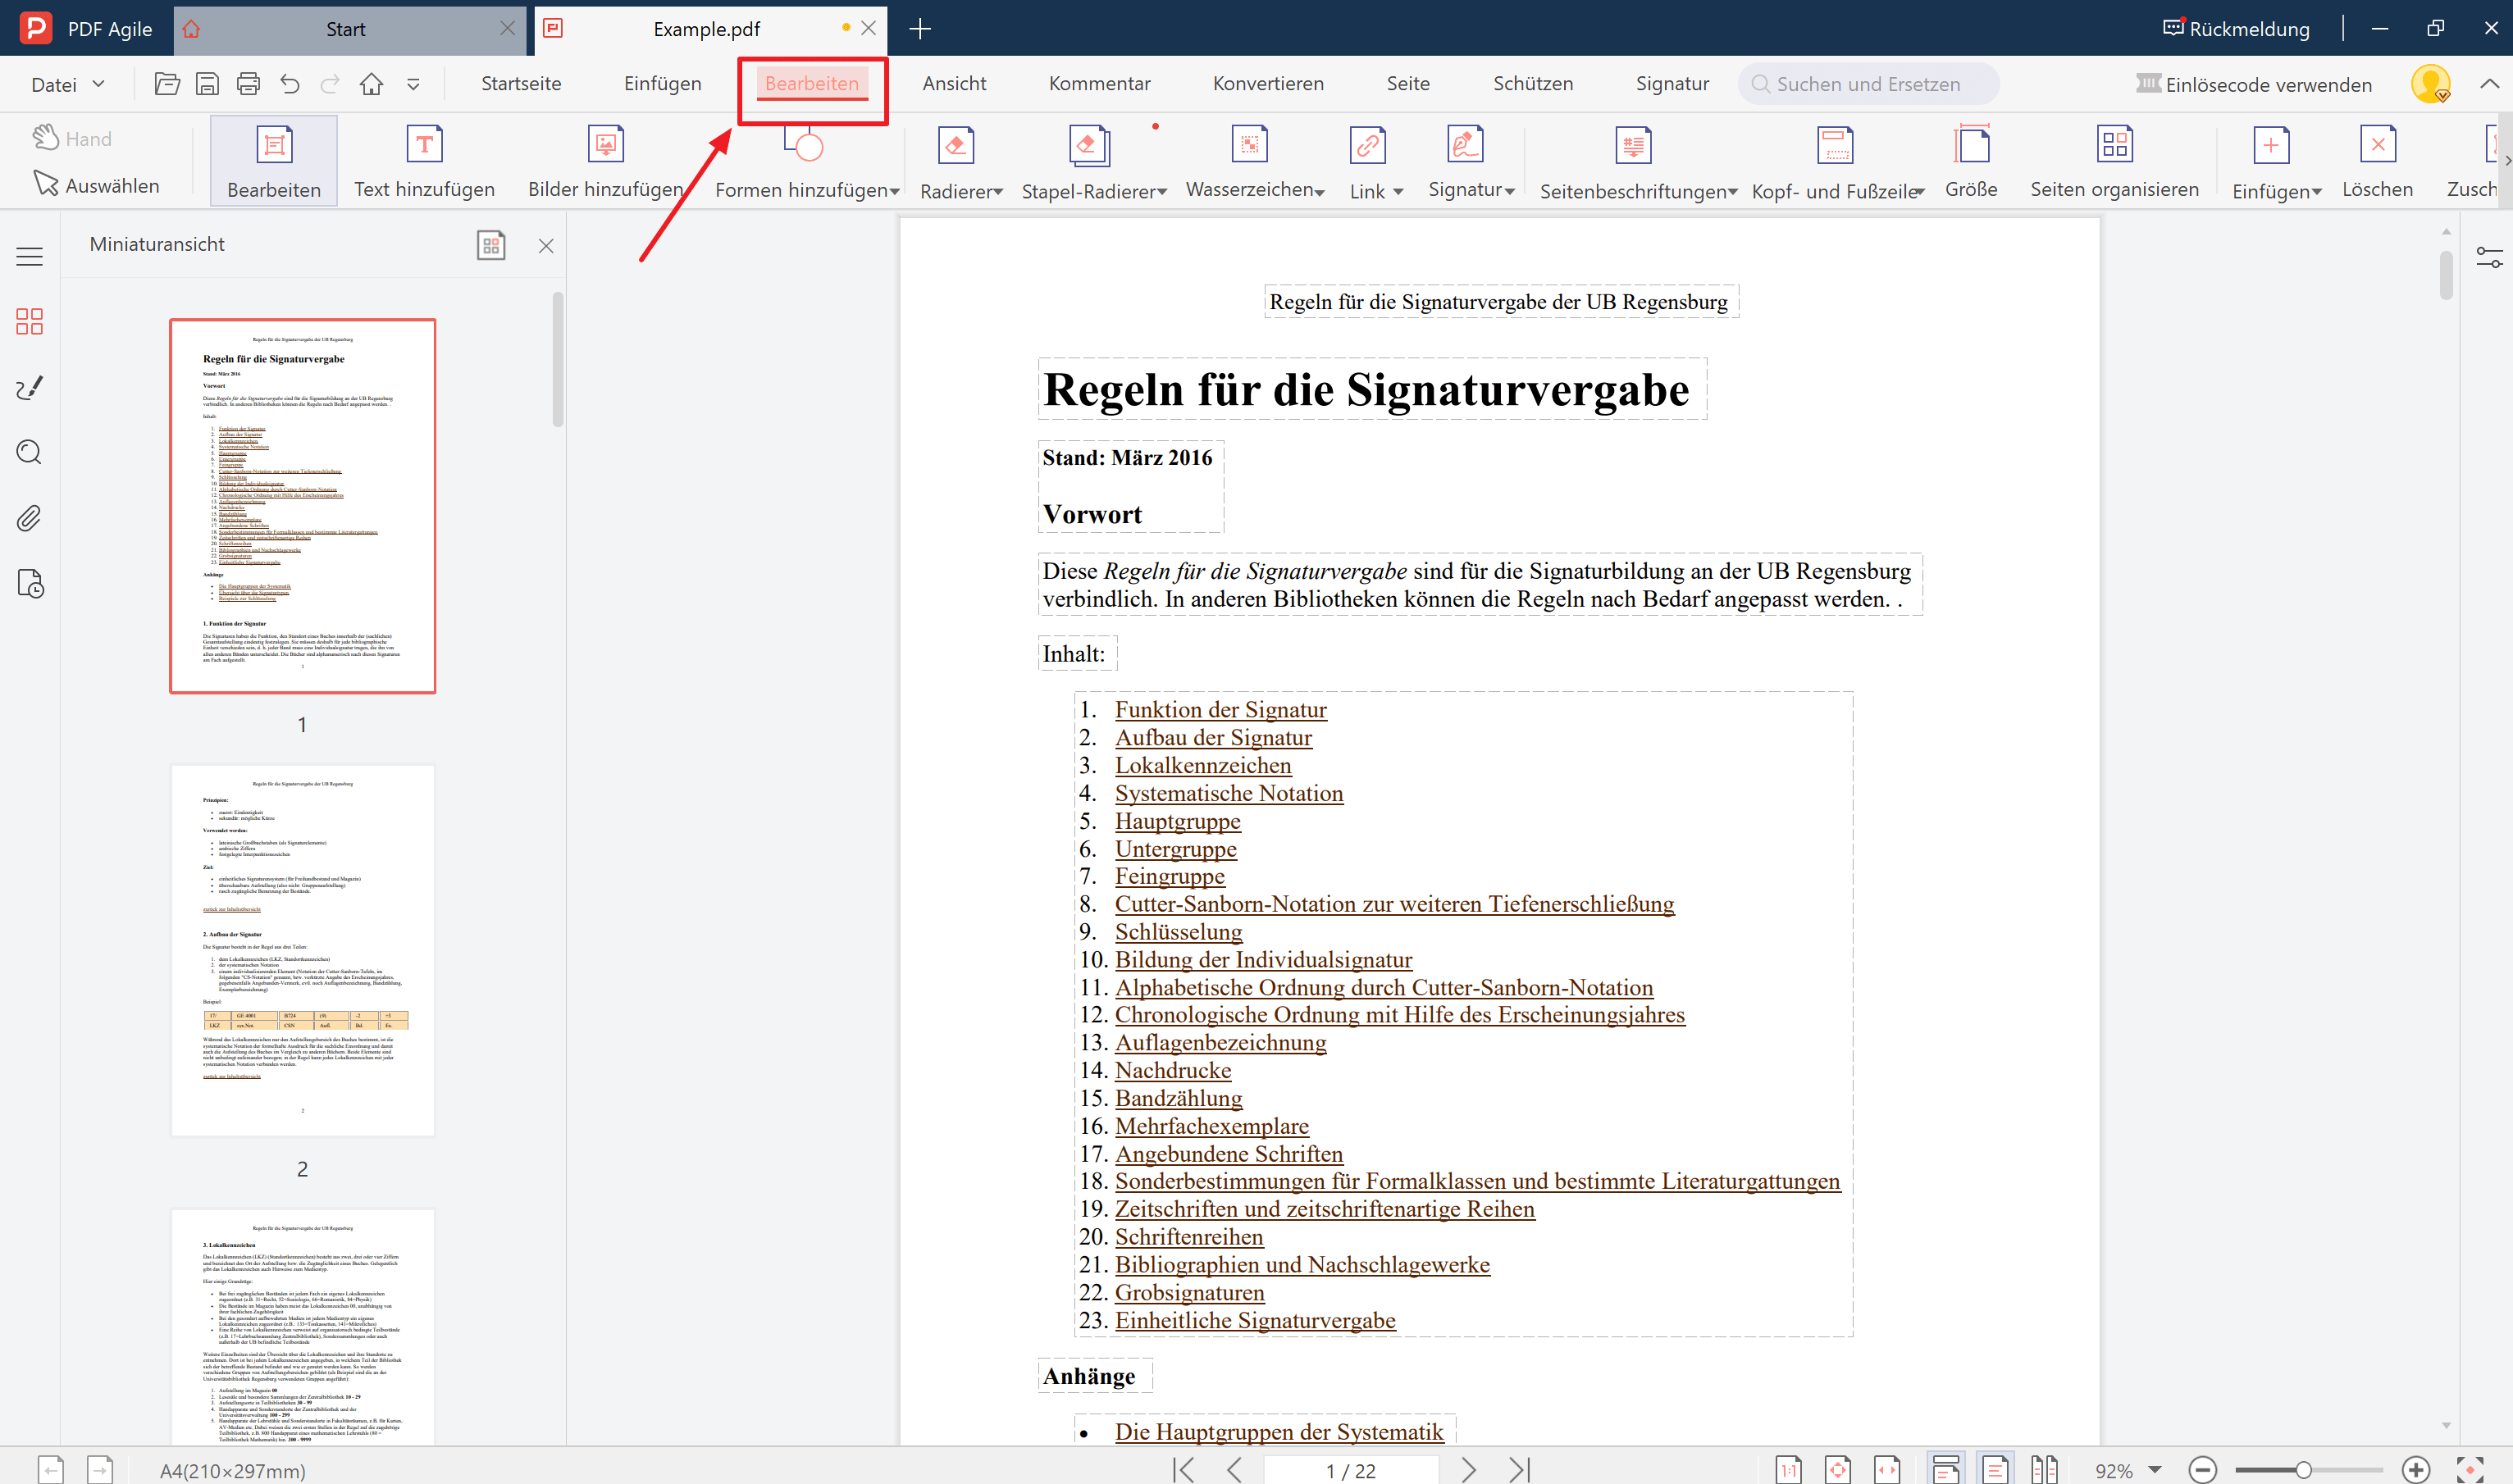Open the Signatur ribbon tab
The height and width of the screenshot is (1484, 2513).
(1672, 84)
